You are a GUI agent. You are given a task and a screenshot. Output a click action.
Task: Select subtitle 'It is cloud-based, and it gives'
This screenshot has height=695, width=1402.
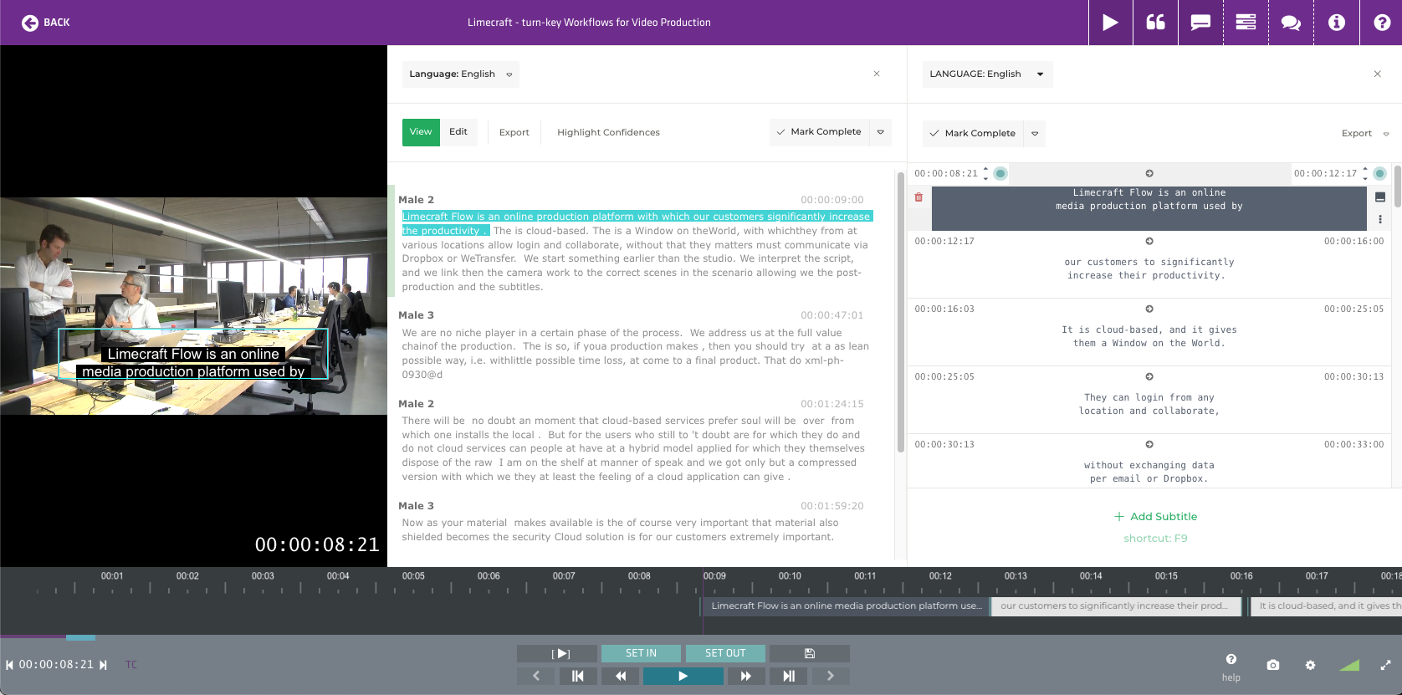pos(1149,336)
